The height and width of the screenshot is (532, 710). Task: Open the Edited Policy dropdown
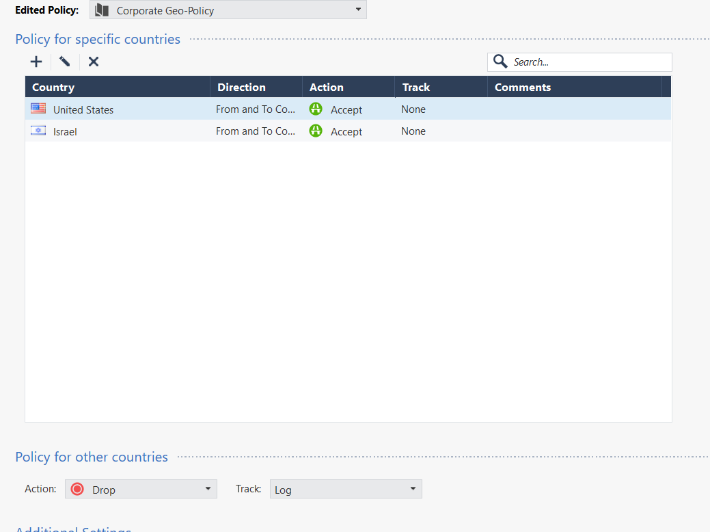[228, 10]
